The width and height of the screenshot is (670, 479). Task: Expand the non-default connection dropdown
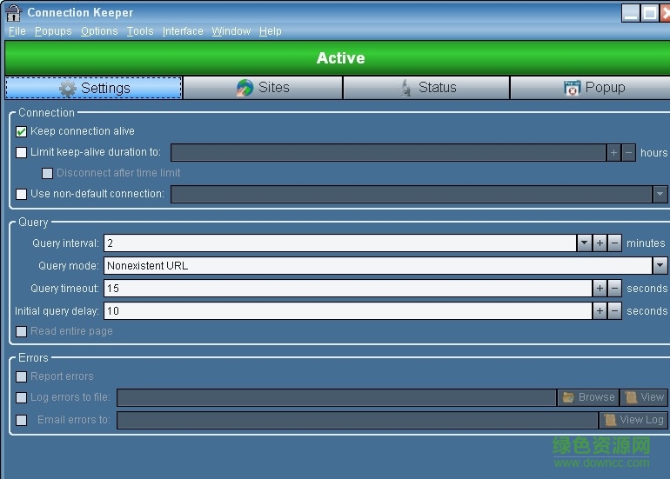[660, 194]
